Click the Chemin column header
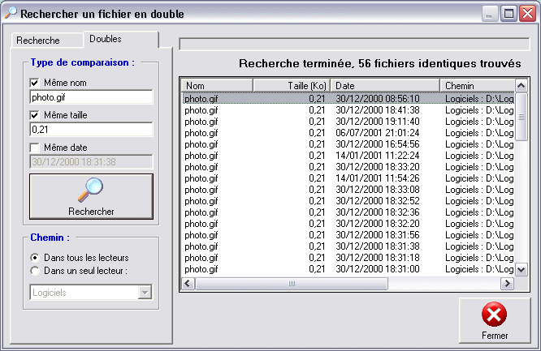The width and height of the screenshot is (541, 351). pos(476,85)
